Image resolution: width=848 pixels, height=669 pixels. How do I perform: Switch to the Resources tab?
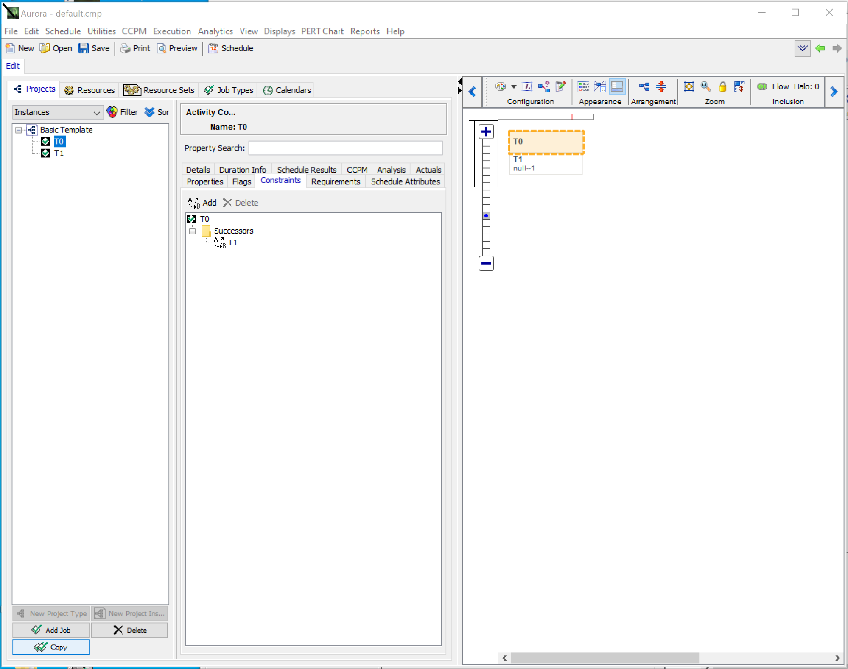coord(90,90)
